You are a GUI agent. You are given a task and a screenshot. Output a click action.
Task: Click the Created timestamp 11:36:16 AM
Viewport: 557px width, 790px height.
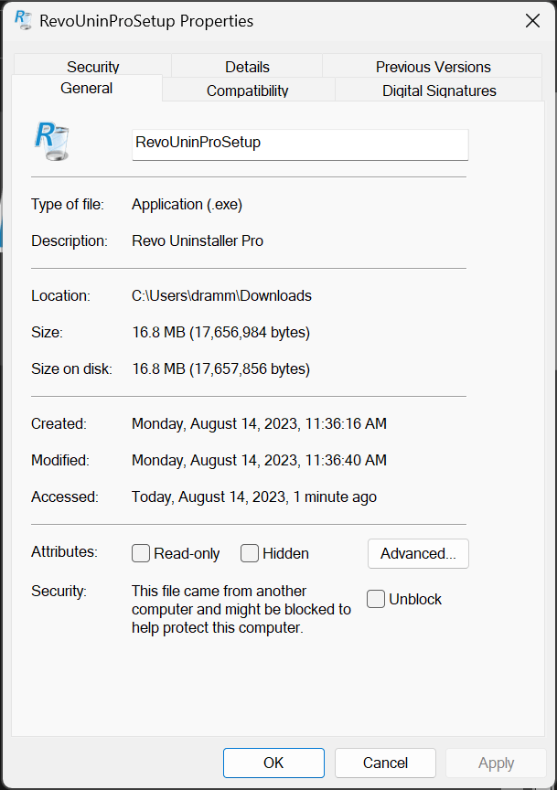[x=259, y=423]
